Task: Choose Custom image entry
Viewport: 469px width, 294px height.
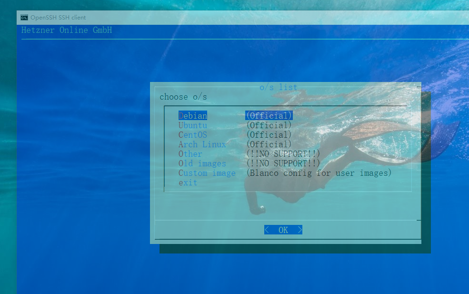Action: point(207,173)
